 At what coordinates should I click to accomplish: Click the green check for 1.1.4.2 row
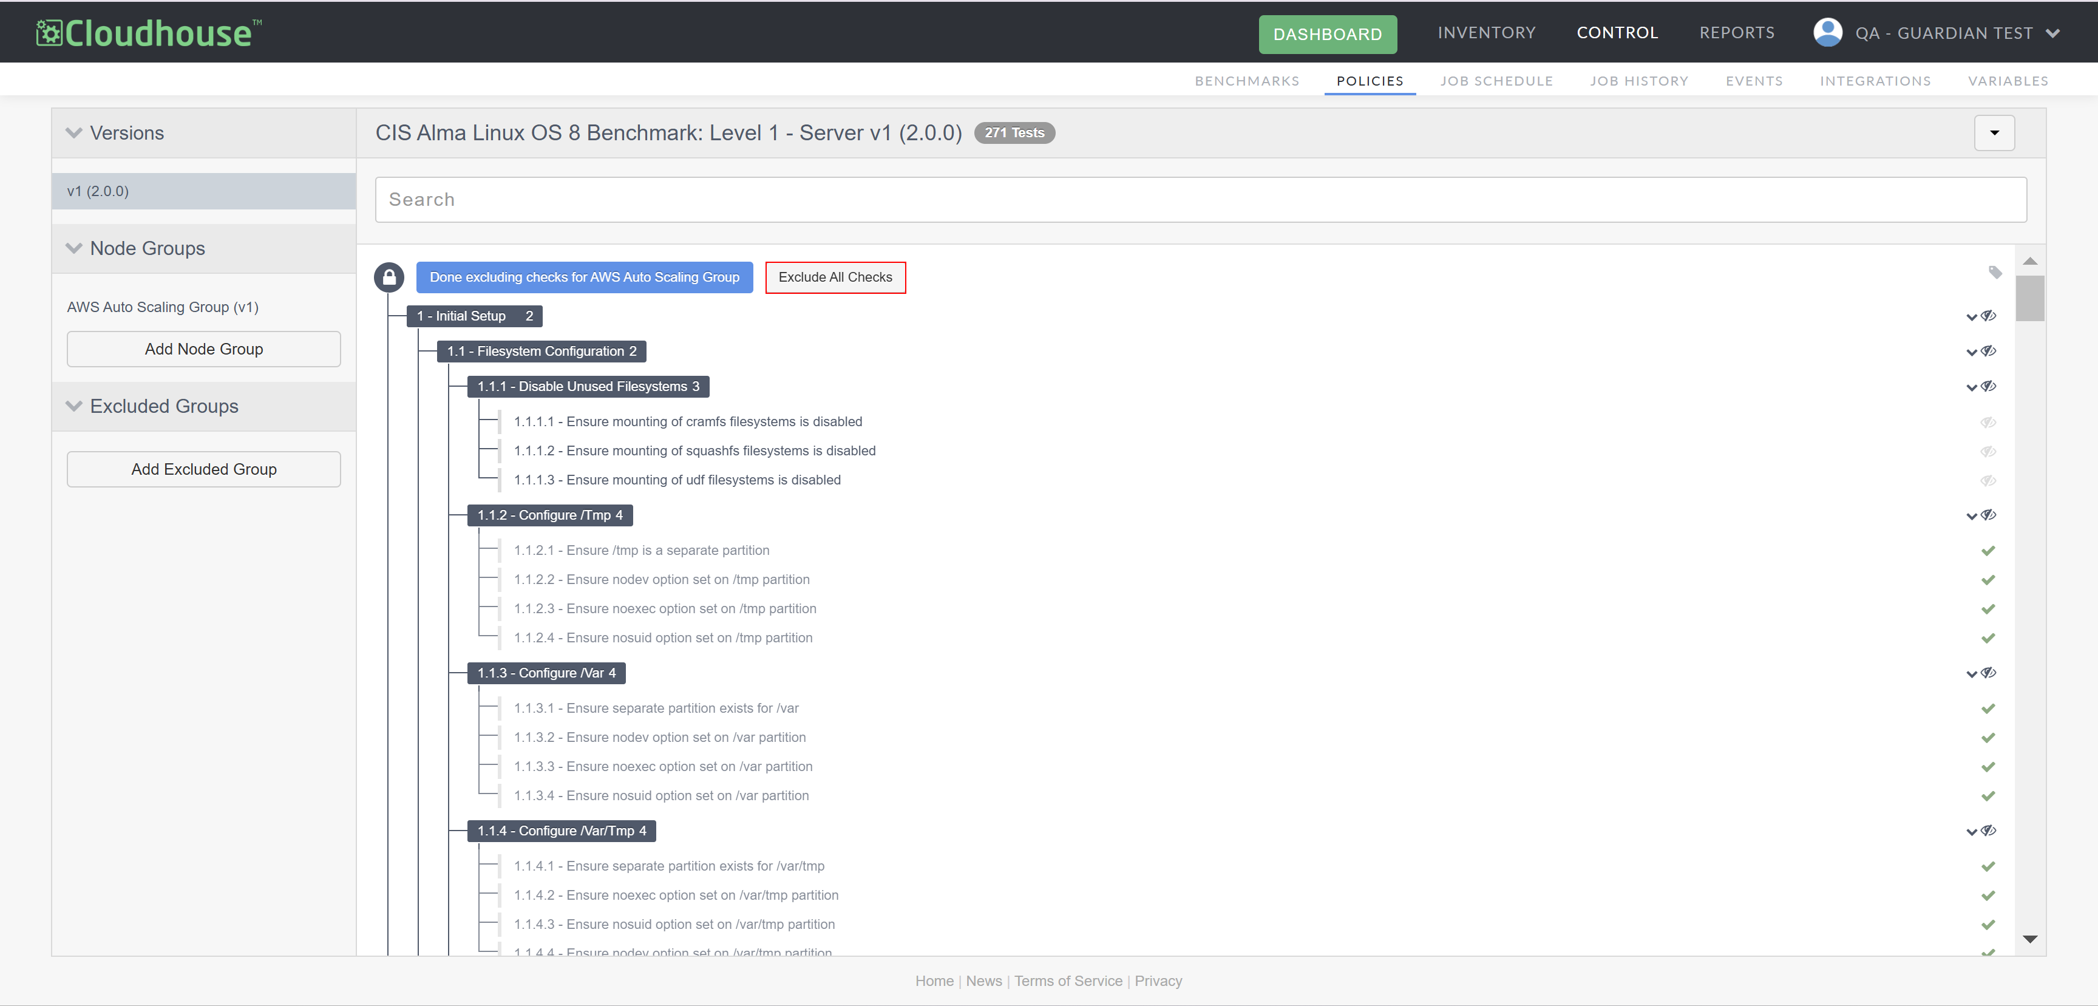click(1988, 896)
